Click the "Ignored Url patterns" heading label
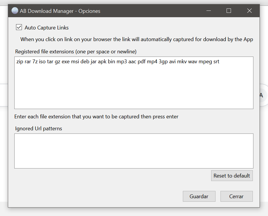The width and height of the screenshot is (268, 216). tap(38, 129)
